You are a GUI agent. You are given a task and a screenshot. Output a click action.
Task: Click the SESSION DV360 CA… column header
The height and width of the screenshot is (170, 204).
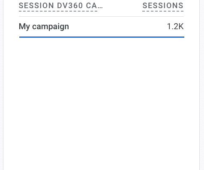(x=61, y=6)
